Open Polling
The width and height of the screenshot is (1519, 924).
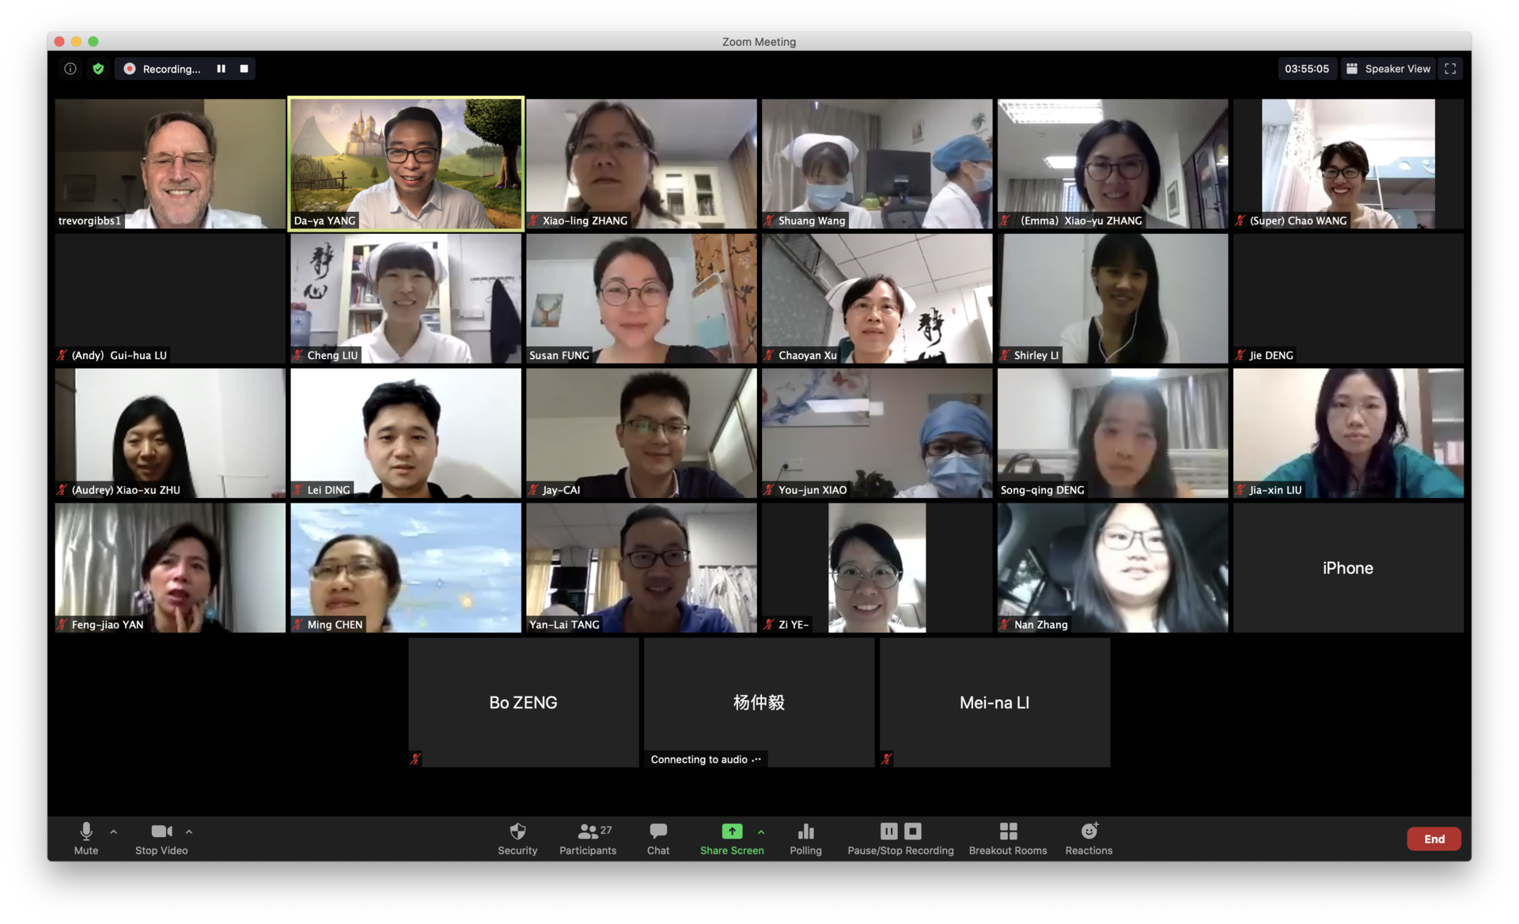[805, 839]
